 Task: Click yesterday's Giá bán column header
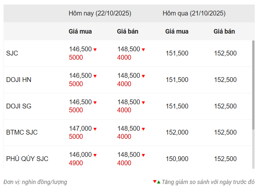coord(224,31)
